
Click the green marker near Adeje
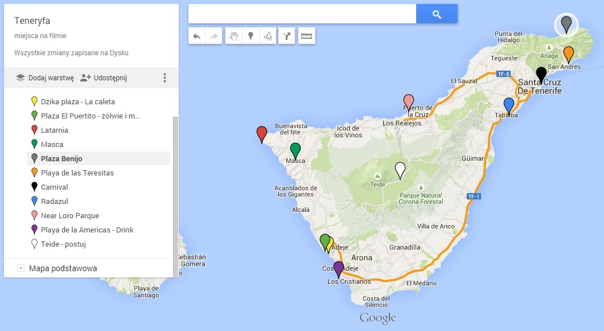(324, 242)
